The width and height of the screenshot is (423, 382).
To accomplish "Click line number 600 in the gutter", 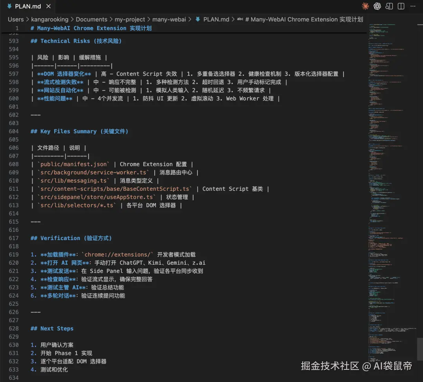I will tap(14, 98).
